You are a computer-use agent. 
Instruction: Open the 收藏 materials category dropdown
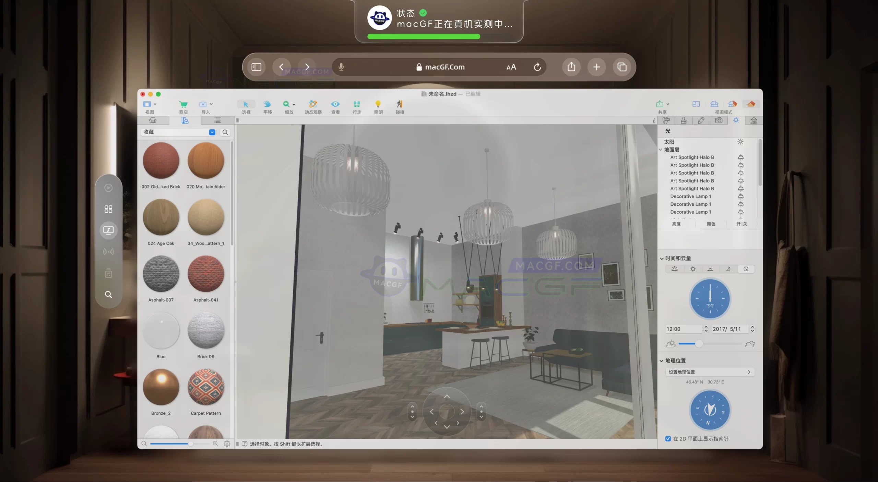click(x=212, y=132)
